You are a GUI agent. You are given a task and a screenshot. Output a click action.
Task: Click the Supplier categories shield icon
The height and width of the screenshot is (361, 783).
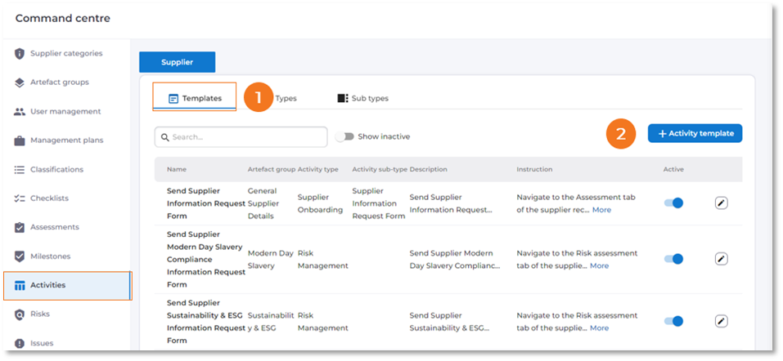[x=20, y=54]
